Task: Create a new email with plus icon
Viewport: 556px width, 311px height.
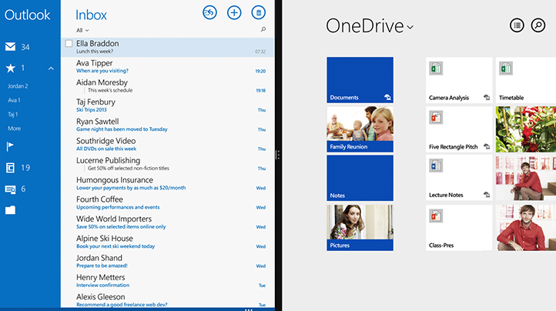Action: click(234, 12)
